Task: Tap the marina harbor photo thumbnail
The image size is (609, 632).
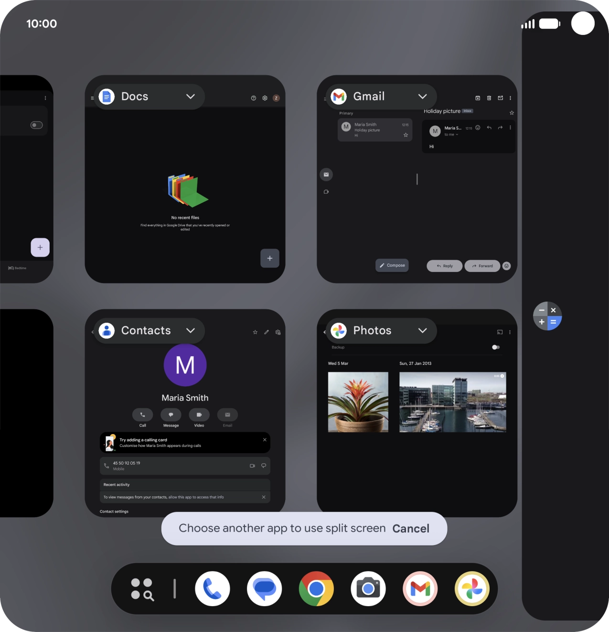Action: point(453,402)
